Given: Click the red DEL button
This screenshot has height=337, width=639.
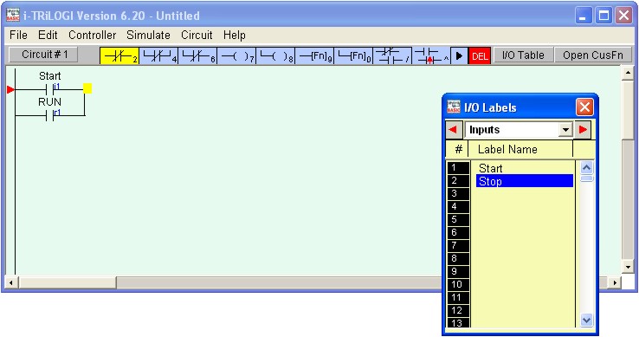Looking at the screenshot, I should (480, 55).
